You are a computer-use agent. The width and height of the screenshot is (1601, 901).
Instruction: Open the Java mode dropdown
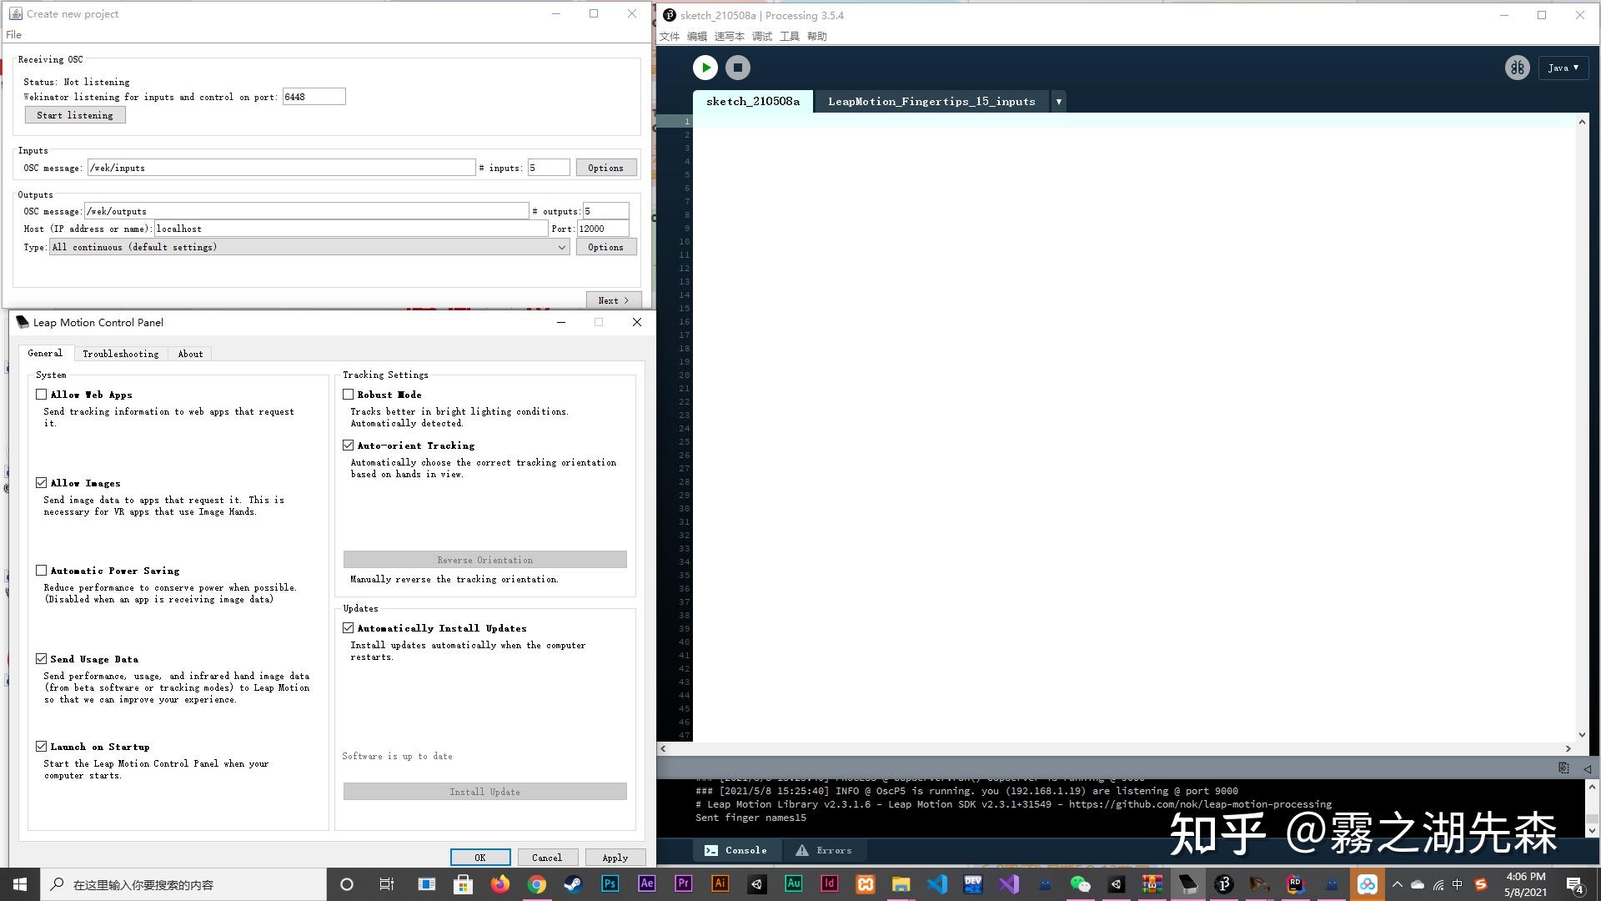point(1563,68)
